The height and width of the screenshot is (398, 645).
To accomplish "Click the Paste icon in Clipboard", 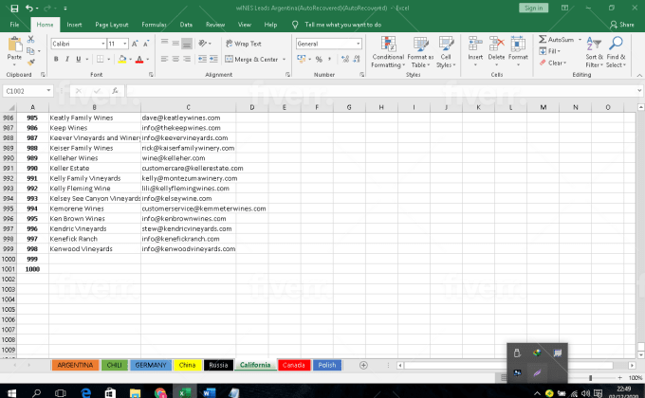I will click(14, 45).
